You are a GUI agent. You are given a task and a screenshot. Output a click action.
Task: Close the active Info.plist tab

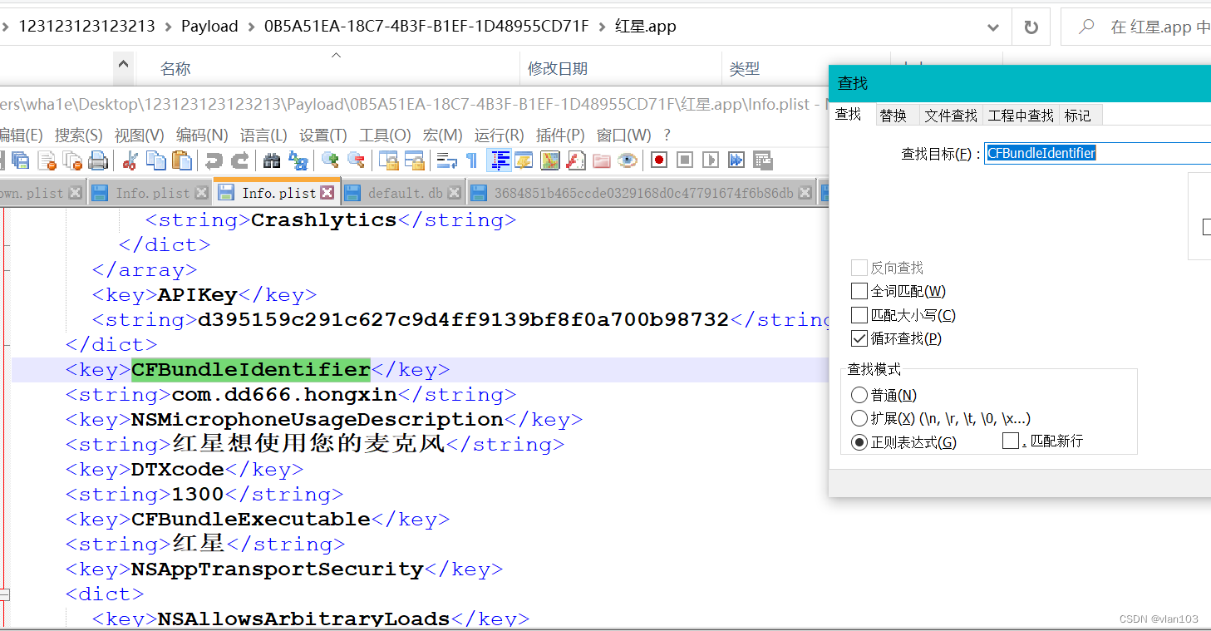point(327,193)
